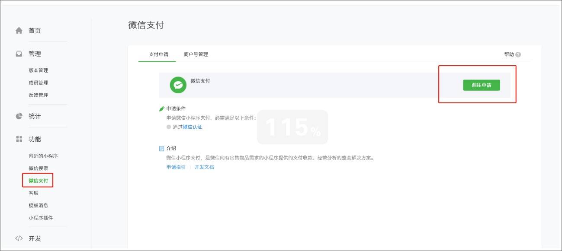The height and width of the screenshot is (251, 562).
Task: Open 微信搜索 in the sidebar
Action: [x=39, y=168]
